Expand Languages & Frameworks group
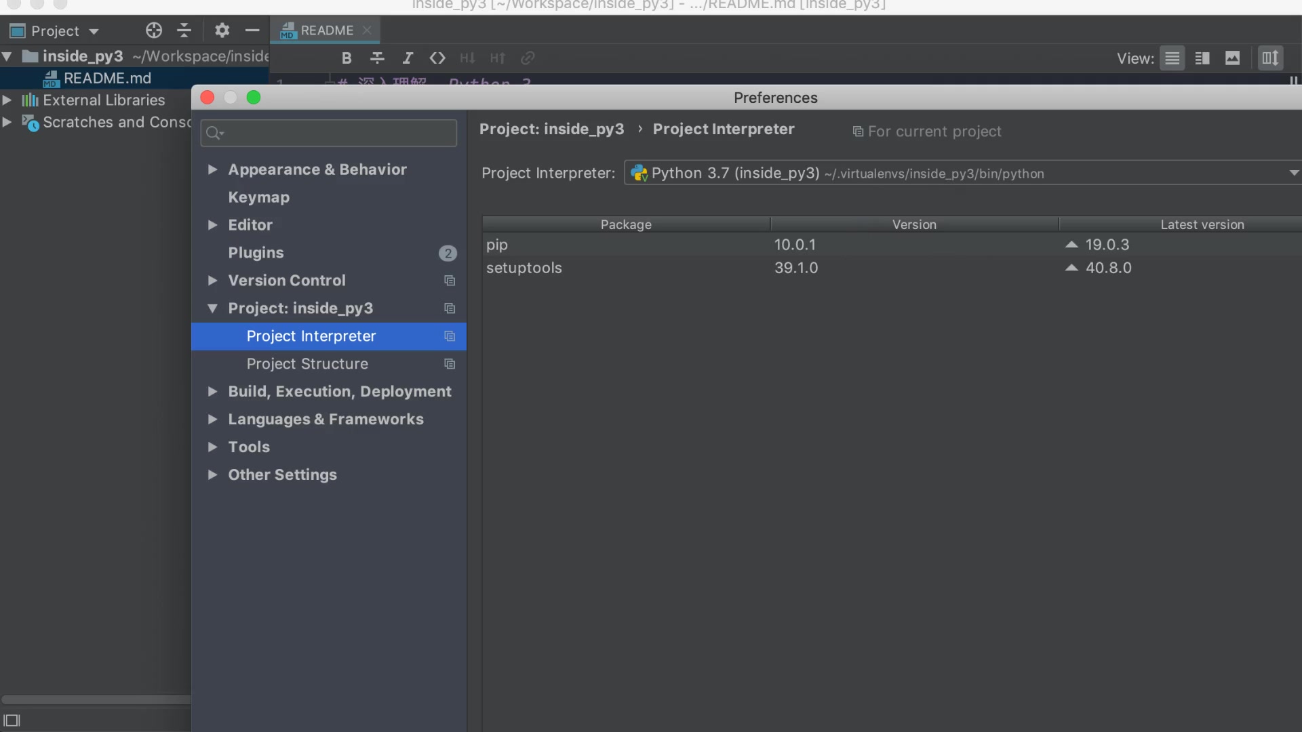This screenshot has height=732, width=1302. pos(212,420)
